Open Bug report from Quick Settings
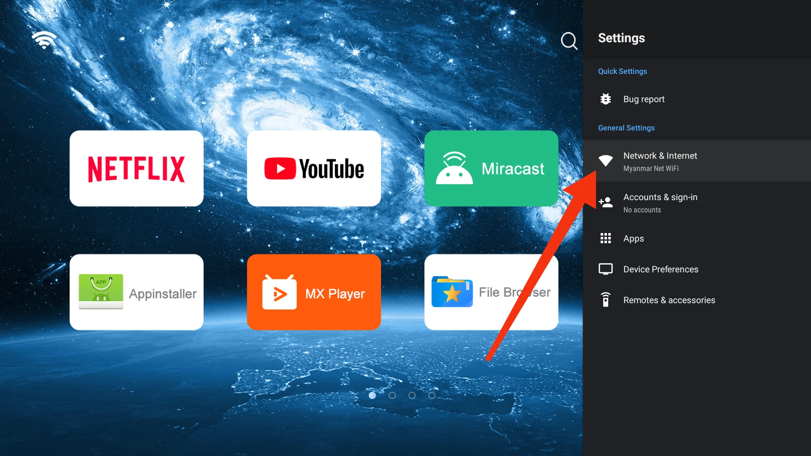Image resolution: width=811 pixels, height=456 pixels. [x=644, y=99]
